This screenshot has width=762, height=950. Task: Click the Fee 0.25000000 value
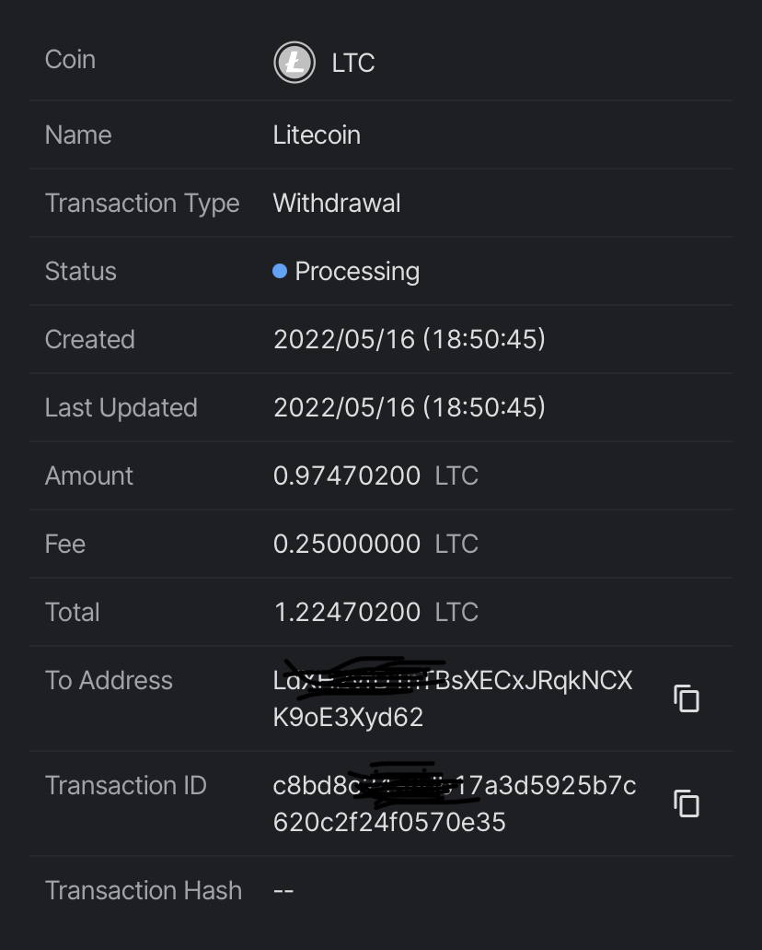point(347,544)
